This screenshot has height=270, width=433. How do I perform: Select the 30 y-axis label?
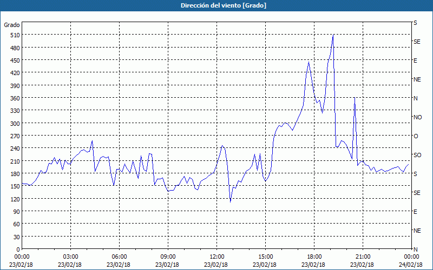[x=16, y=237]
